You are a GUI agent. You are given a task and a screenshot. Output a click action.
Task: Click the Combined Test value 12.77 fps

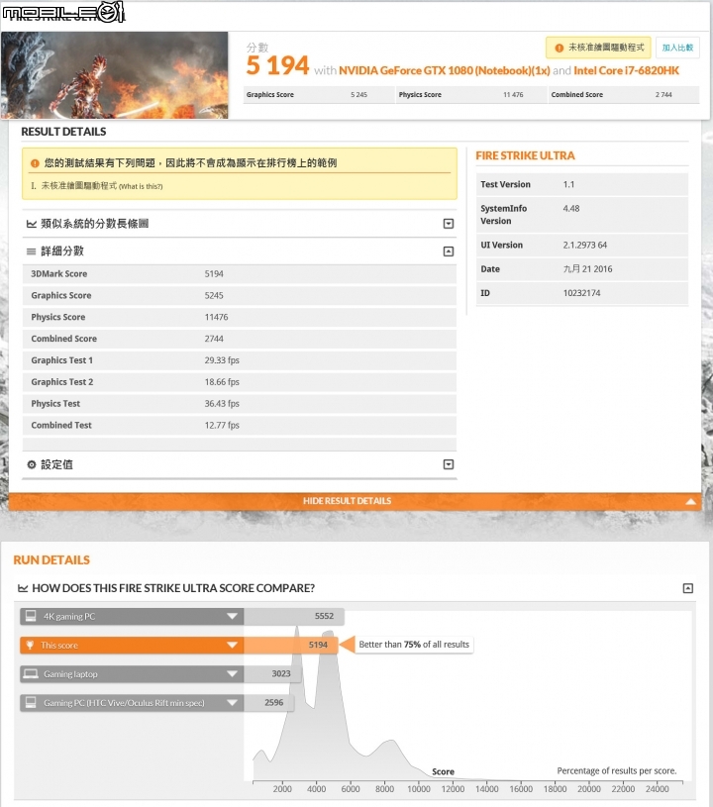[x=222, y=425]
